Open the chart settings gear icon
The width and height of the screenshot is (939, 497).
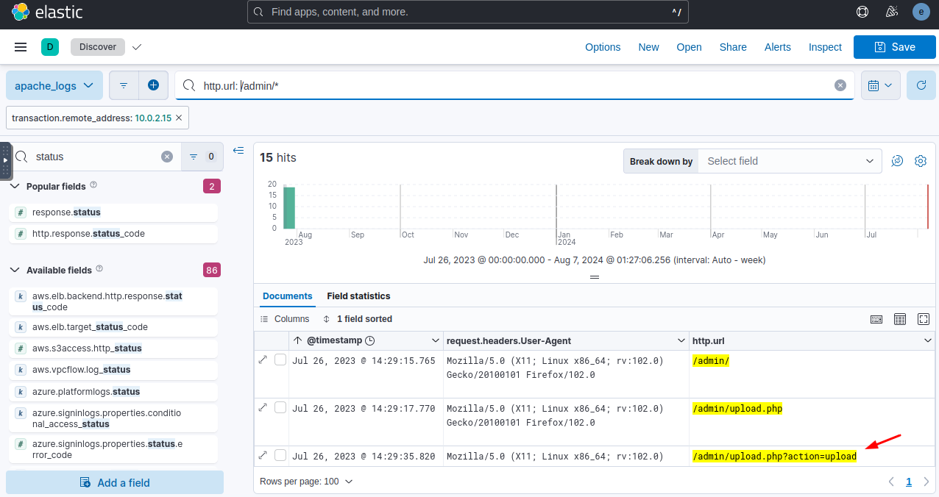(x=920, y=161)
